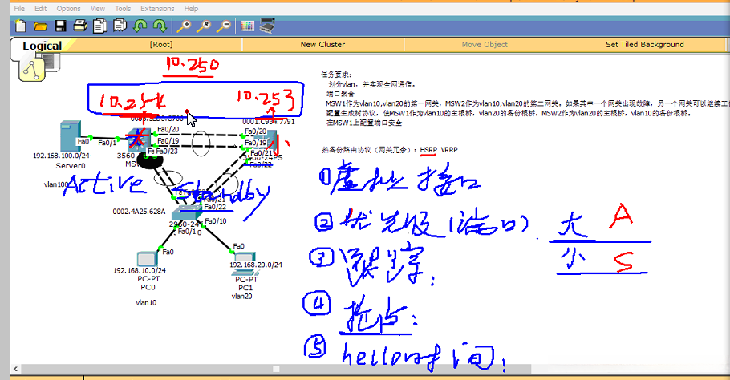The width and height of the screenshot is (730, 380).
Task: Select the MSW2 3560-24PS switch icon
Action: point(266,142)
